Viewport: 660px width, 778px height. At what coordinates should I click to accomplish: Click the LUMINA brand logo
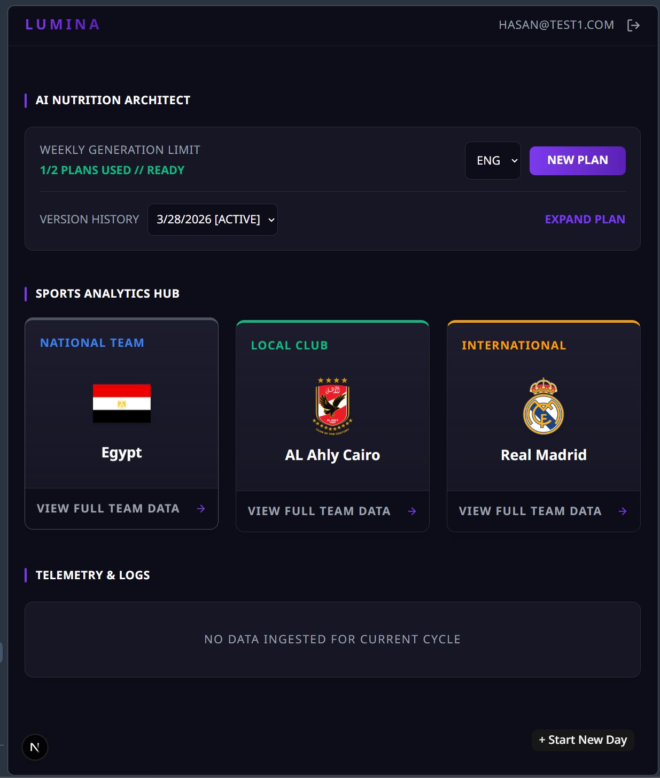click(63, 25)
